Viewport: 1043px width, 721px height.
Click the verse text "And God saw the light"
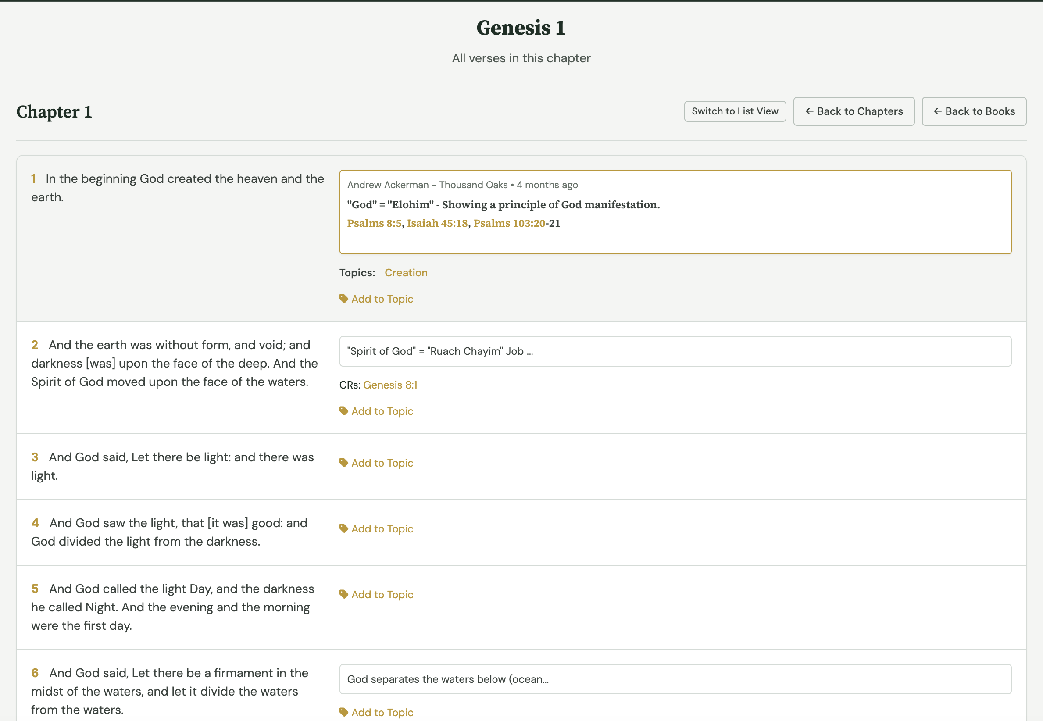pyautogui.click(x=114, y=523)
